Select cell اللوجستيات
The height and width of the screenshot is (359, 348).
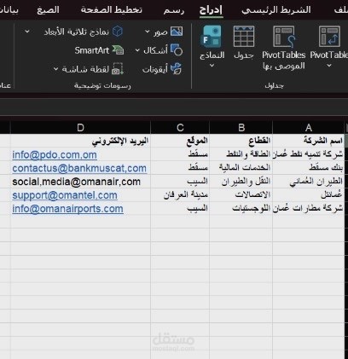(241, 208)
